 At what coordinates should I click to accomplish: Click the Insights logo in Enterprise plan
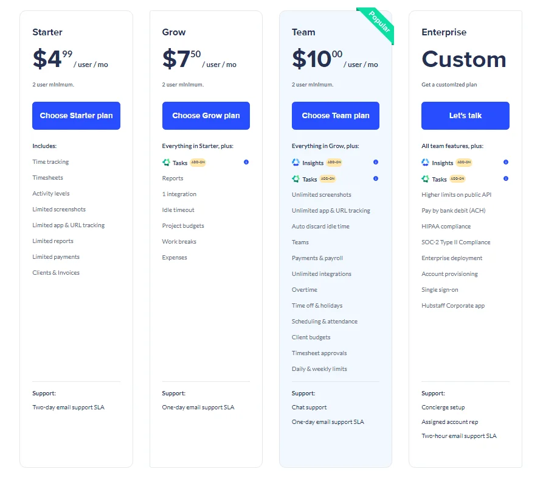[x=425, y=162]
